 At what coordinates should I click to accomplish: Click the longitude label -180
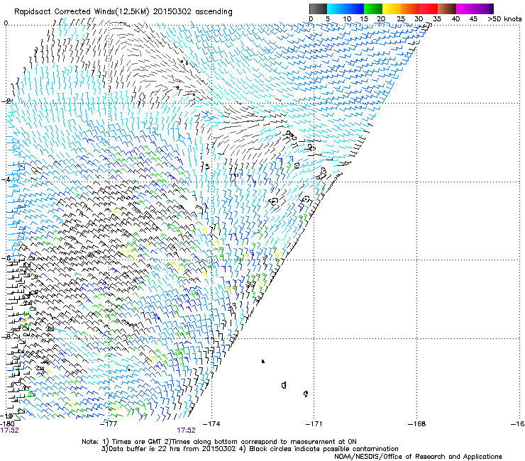click(x=8, y=424)
